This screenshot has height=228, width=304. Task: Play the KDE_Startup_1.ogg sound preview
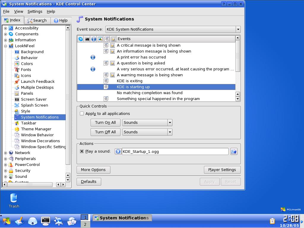pyautogui.click(x=118, y=151)
